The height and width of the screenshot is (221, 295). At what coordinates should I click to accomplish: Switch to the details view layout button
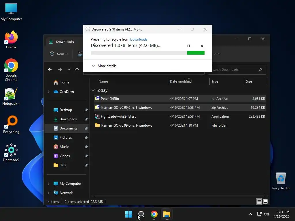point(259,202)
